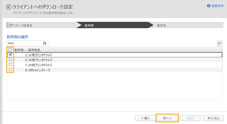Image resolution: width=227 pixels, height=124 pixels.
Task: Uncheck the 2F用プリンタドライバ checkbox
Action: [x=10, y=55]
